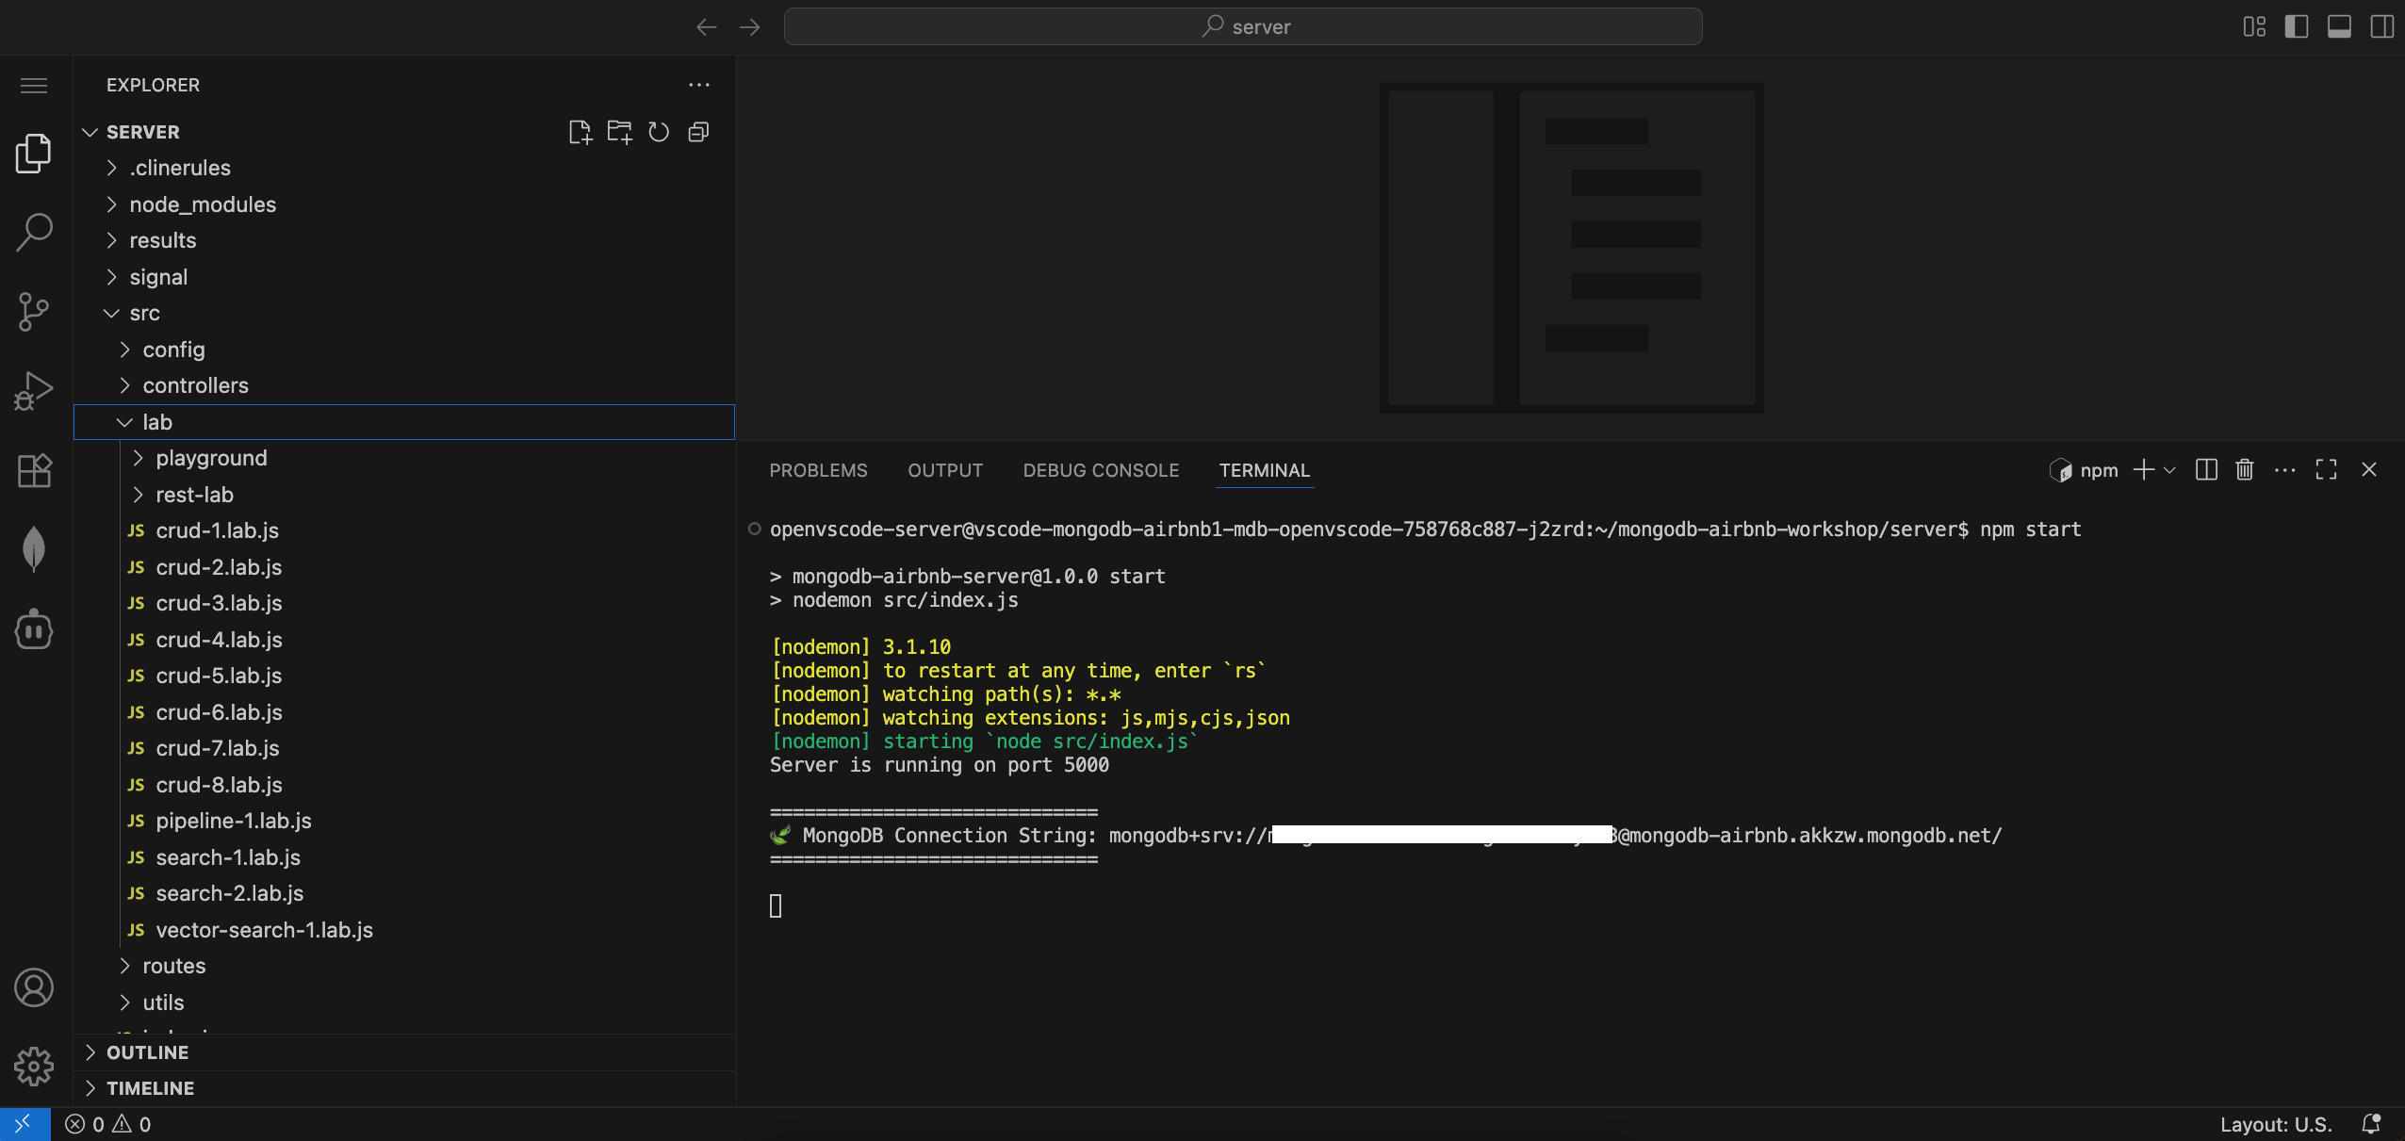Toggle the secondary side bar
2405x1141 pixels.
tap(2381, 26)
